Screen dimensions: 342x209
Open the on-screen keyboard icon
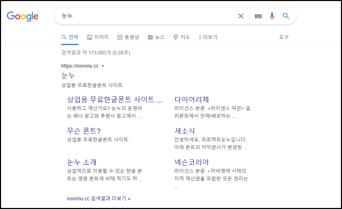(x=258, y=16)
